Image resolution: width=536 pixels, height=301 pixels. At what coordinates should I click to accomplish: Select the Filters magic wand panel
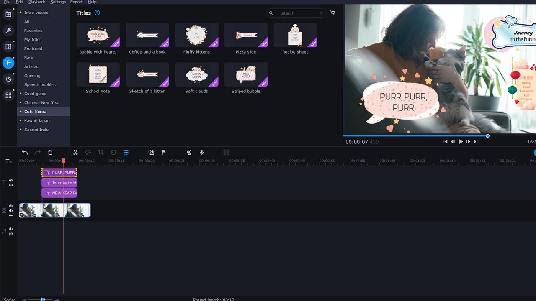coord(8,30)
